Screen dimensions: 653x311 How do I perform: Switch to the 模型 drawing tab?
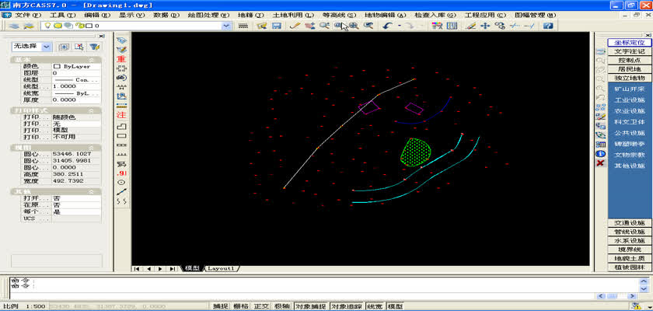[x=192, y=268]
